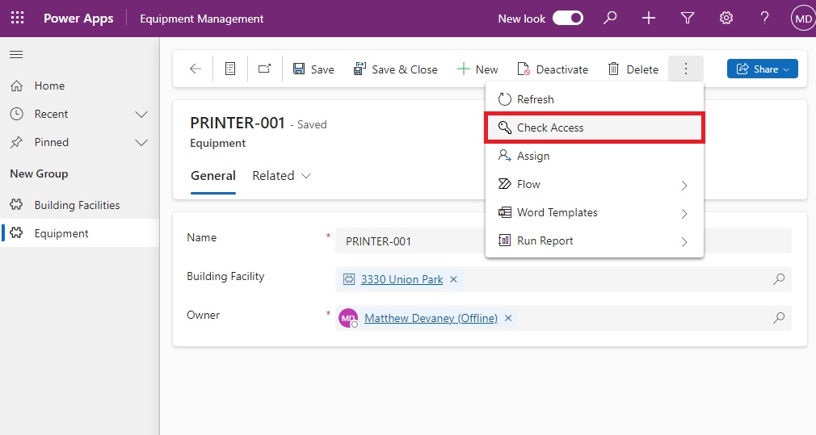Image resolution: width=816 pixels, height=435 pixels.
Task: Click the open in new window icon
Action: (264, 69)
